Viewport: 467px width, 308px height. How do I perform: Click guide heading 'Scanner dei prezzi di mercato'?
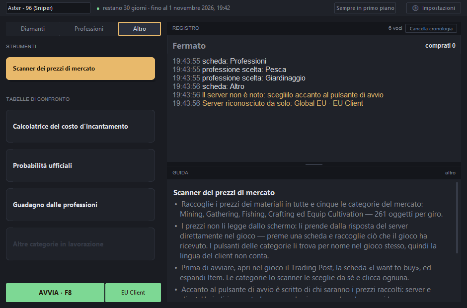click(x=224, y=193)
